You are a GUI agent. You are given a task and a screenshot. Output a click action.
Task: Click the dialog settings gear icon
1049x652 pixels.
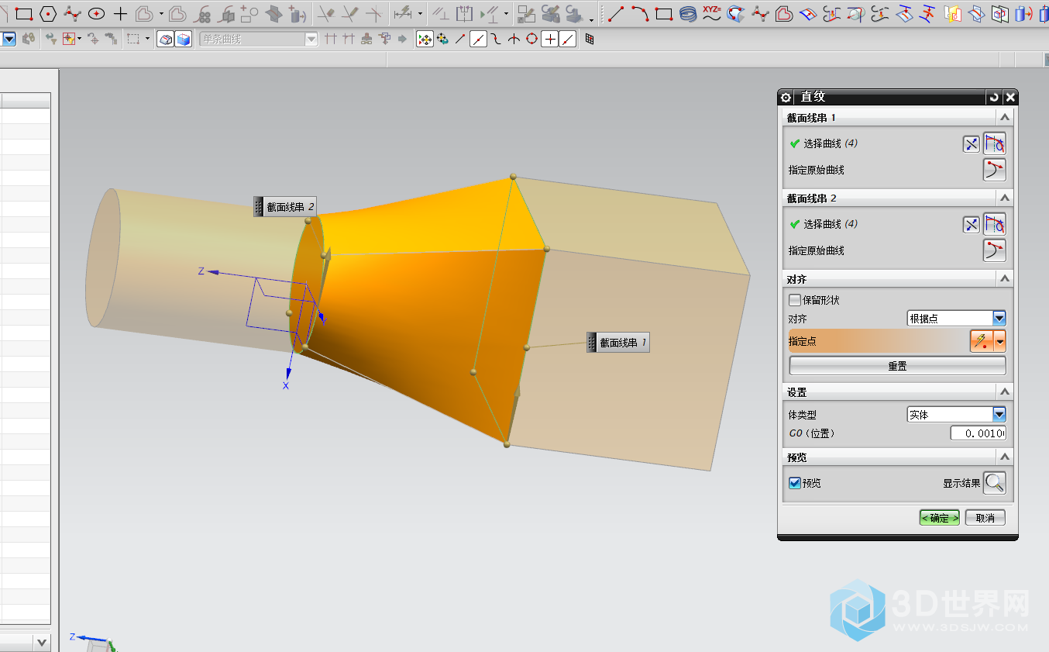coord(786,97)
